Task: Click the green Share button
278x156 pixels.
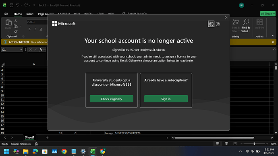Action: (x=268, y=14)
